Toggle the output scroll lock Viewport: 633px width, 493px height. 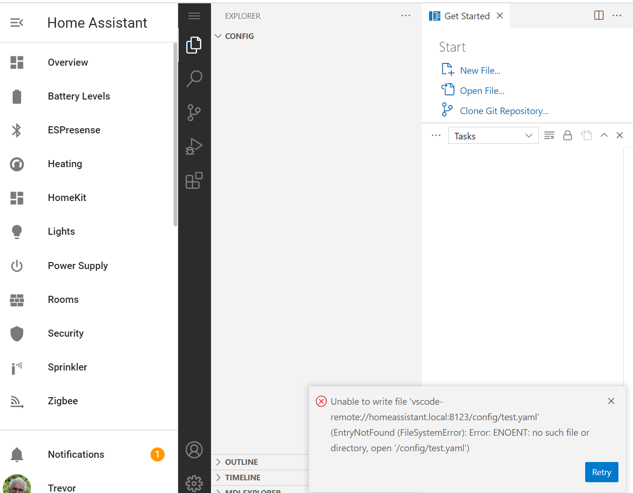(x=567, y=136)
